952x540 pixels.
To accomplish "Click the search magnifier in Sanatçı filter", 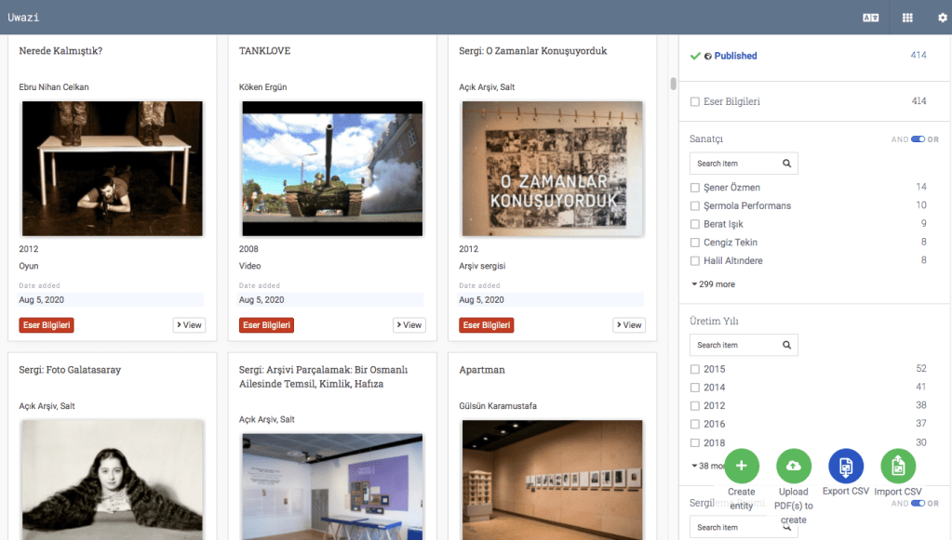I will (786, 164).
